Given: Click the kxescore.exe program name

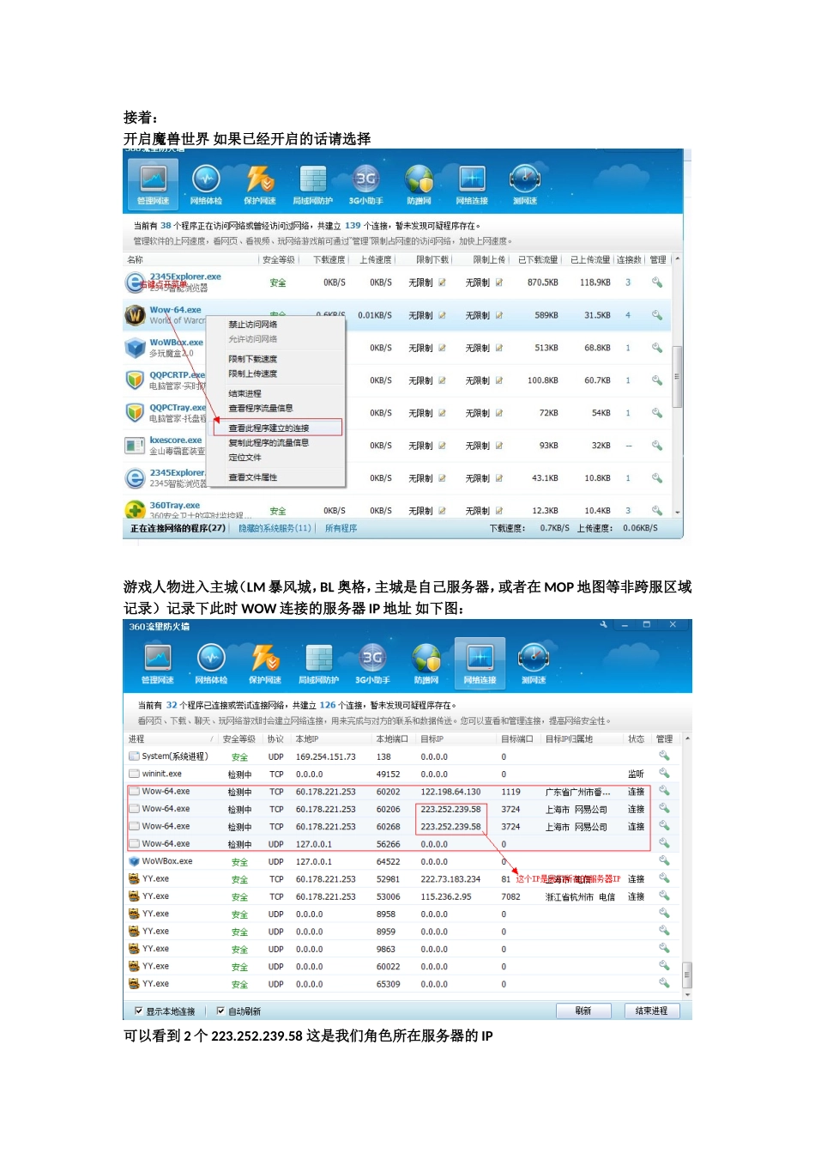Looking at the screenshot, I should (175, 440).
